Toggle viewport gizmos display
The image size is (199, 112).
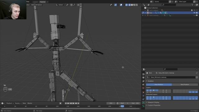pos(115,5)
